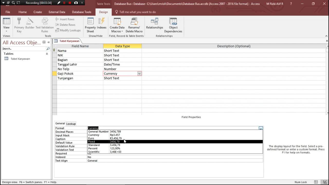Click recorder zoom magnifier icon
329x185 pixels.
pos(13,3)
